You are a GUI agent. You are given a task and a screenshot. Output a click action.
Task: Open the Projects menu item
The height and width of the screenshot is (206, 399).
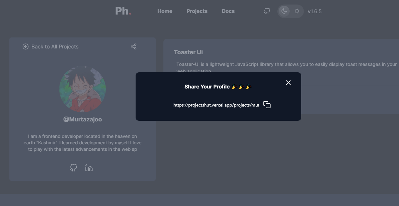coord(197,11)
